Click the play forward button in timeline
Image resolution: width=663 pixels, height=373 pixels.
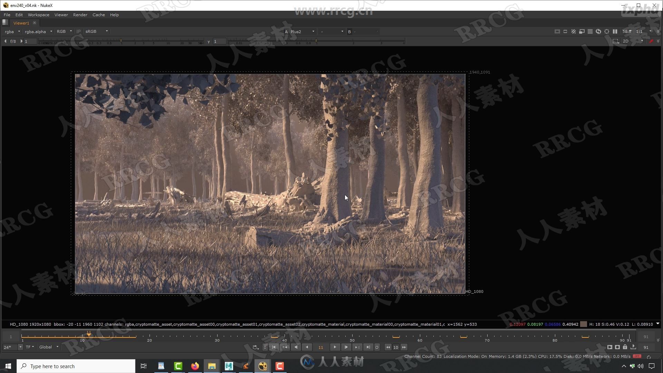334,347
